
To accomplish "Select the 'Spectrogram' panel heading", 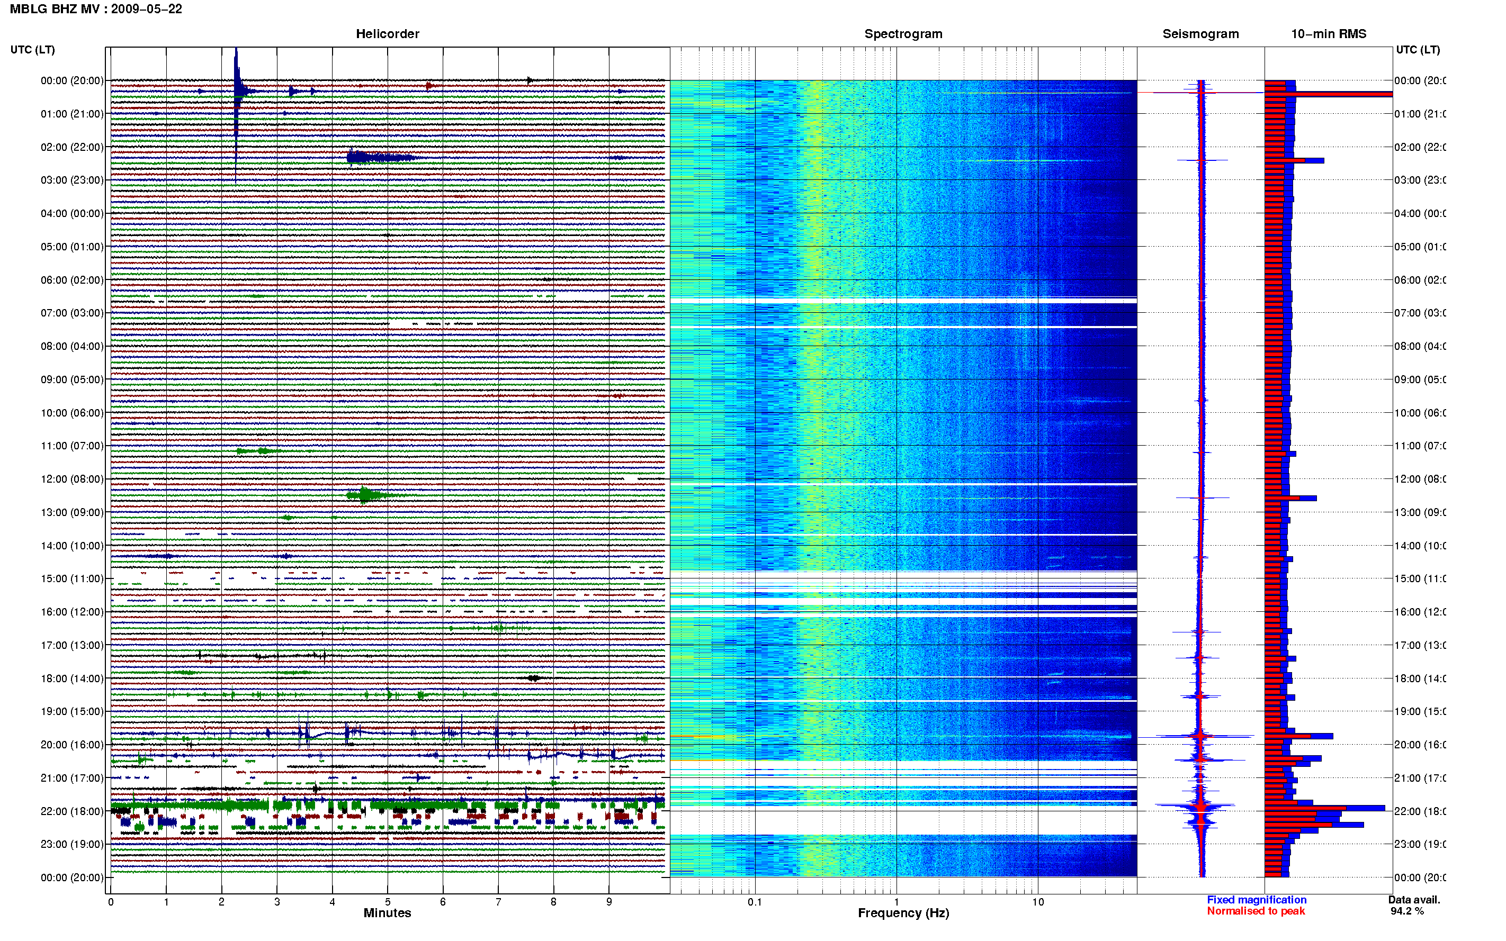I will (x=903, y=34).
